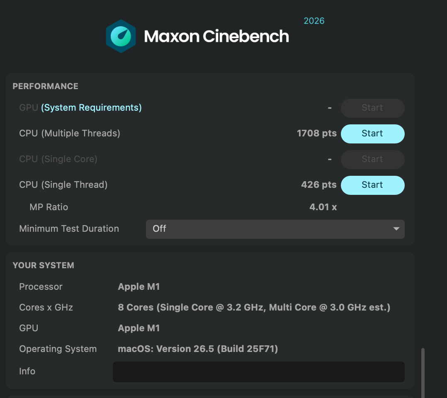The height and width of the screenshot is (398, 447).
Task: Click the Cores x GHz value text
Action: 254,307
